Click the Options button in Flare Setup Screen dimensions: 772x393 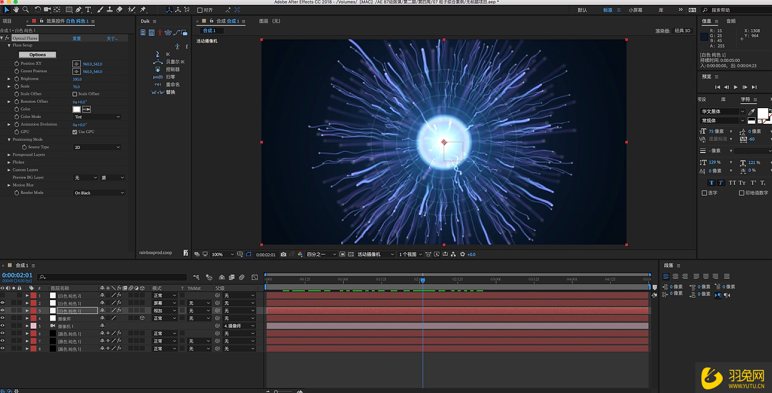(37, 55)
